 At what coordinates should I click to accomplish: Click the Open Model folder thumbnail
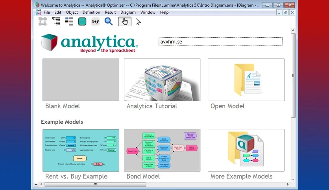click(246, 80)
